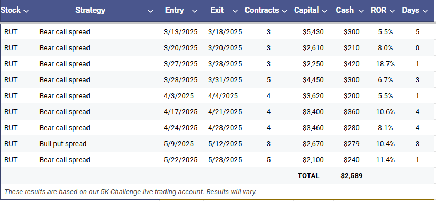The height and width of the screenshot is (201, 436).
Task: Click the $2,589 total cash value
Action: tap(352, 176)
